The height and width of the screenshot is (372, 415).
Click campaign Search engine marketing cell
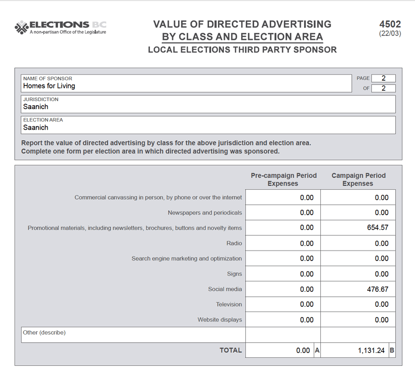(358, 258)
